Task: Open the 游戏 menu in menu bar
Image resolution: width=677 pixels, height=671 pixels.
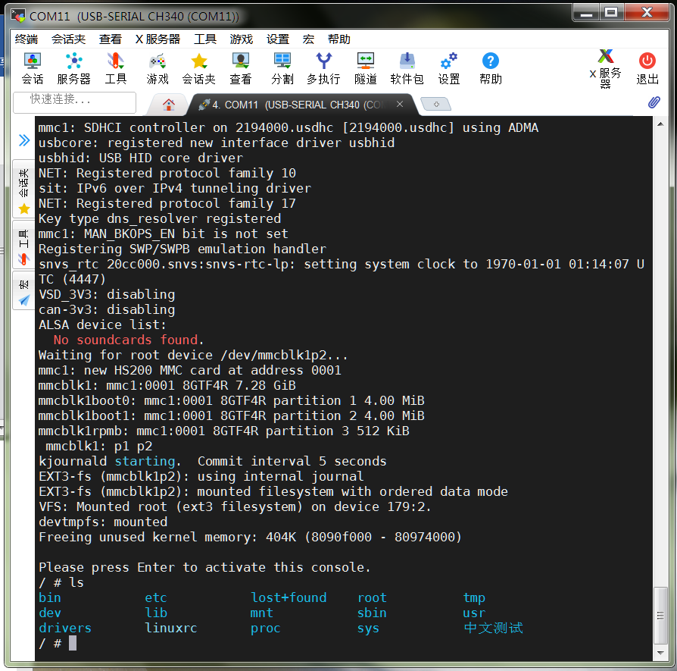Action: pos(242,39)
